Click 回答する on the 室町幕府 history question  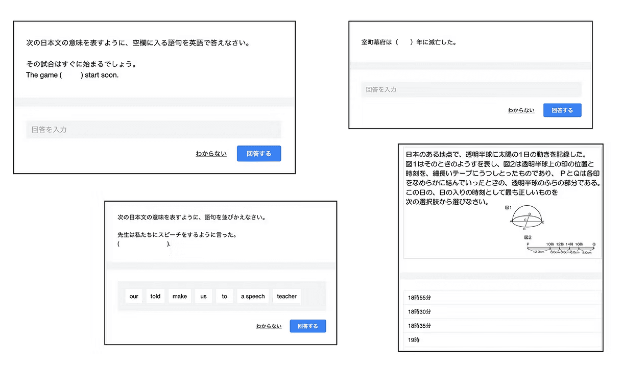(x=562, y=110)
